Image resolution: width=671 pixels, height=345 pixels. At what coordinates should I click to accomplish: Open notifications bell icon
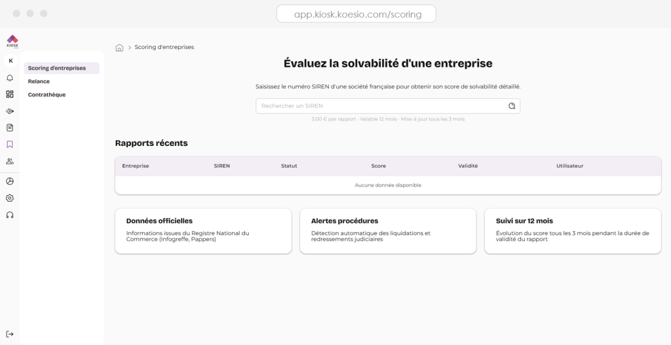[x=10, y=78]
